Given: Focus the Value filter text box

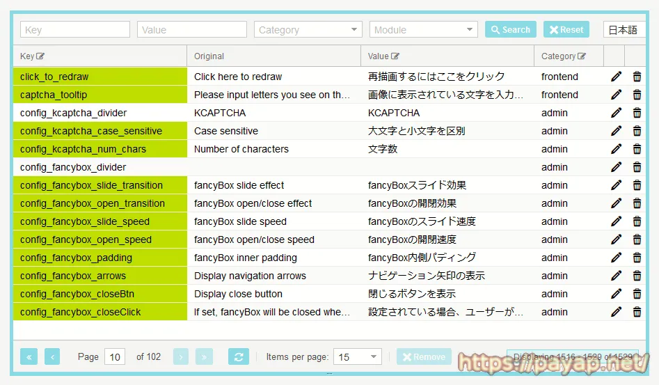Looking at the screenshot, I should (191, 30).
